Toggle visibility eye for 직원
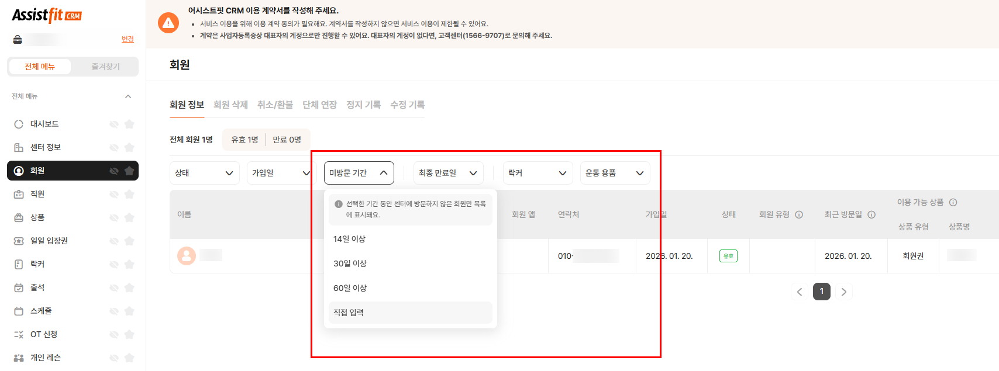999x371 pixels. coord(114,194)
